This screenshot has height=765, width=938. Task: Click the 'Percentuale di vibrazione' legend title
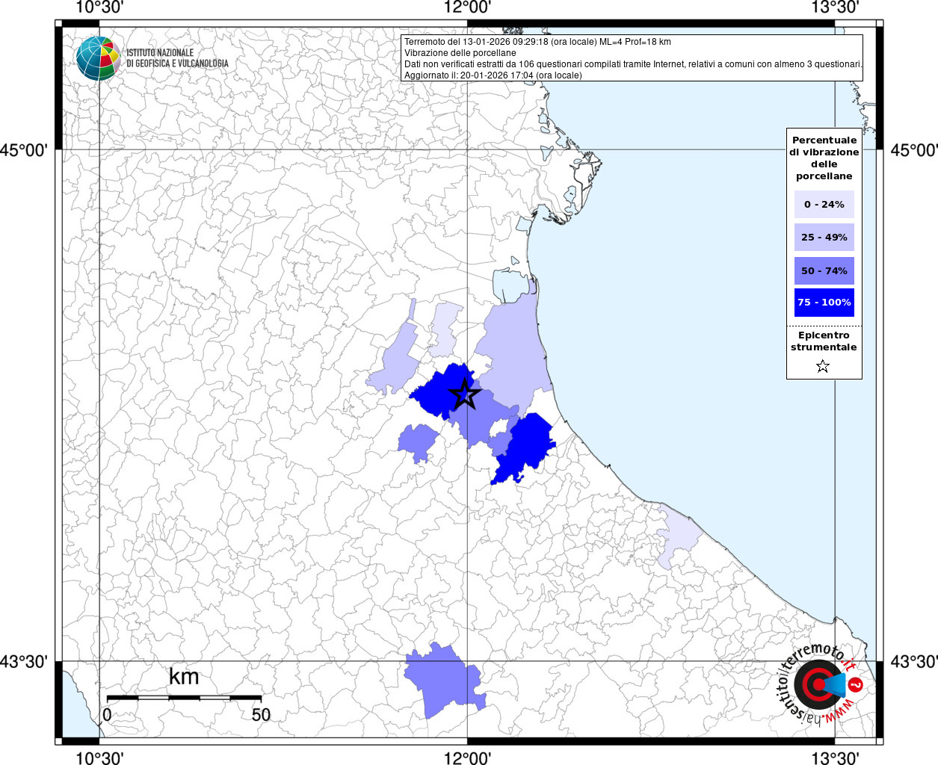(824, 158)
